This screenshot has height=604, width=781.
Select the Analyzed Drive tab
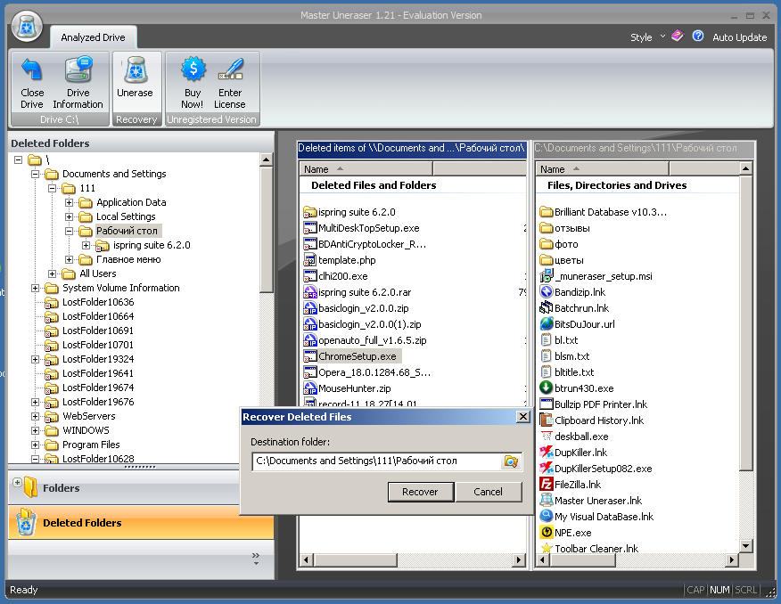click(x=93, y=37)
